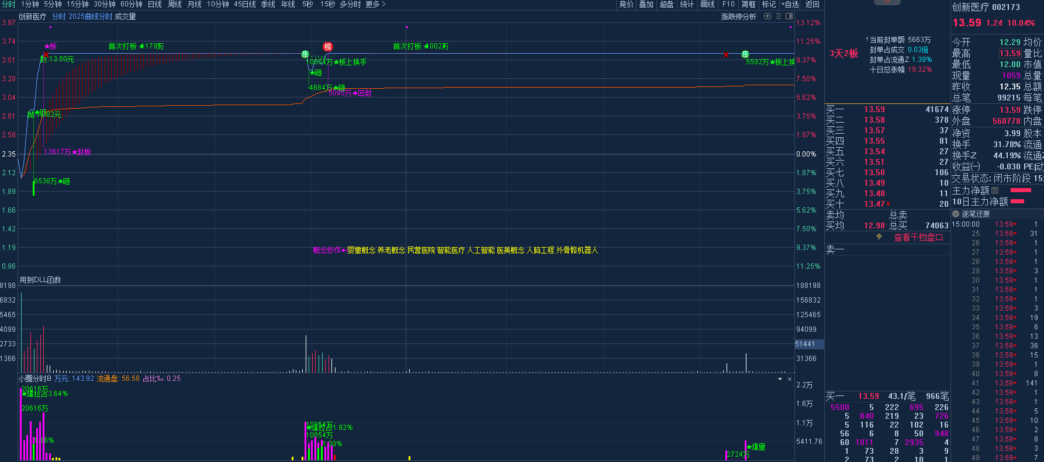Click the 10日主力净额 red bar
The height and width of the screenshot is (462, 1044).
1018,202
